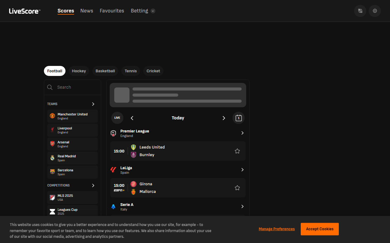Image resolution: width=390 pixels, height=243 pixels.
Task: Open the News tab
Action: [87, 11]
